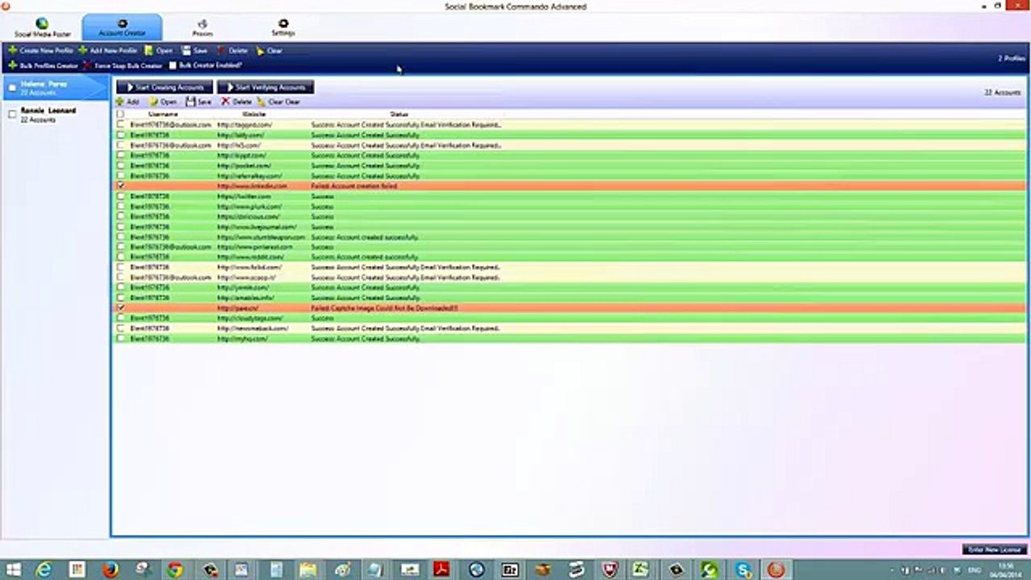This screenshot has width=1031, height=580.
Task: Click the newsmeback.com website cell
Action: coord(252,328)
